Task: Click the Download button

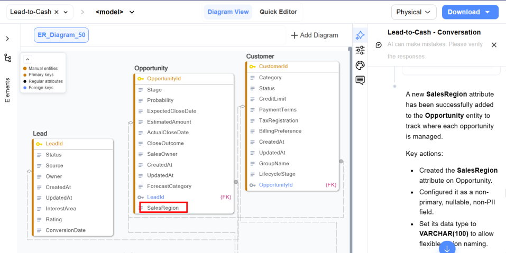Action: coord(470,12)
